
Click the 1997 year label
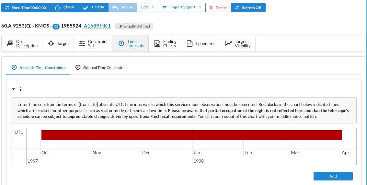[33, 161]
